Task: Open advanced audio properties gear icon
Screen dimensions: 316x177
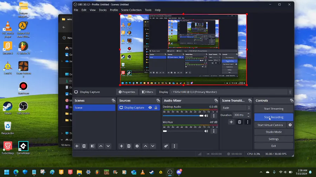Action: click(x=166, y=146)
